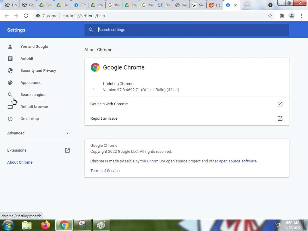Switch to the SF tab labeled Do

pyautogui.click(x=164, y=5)
